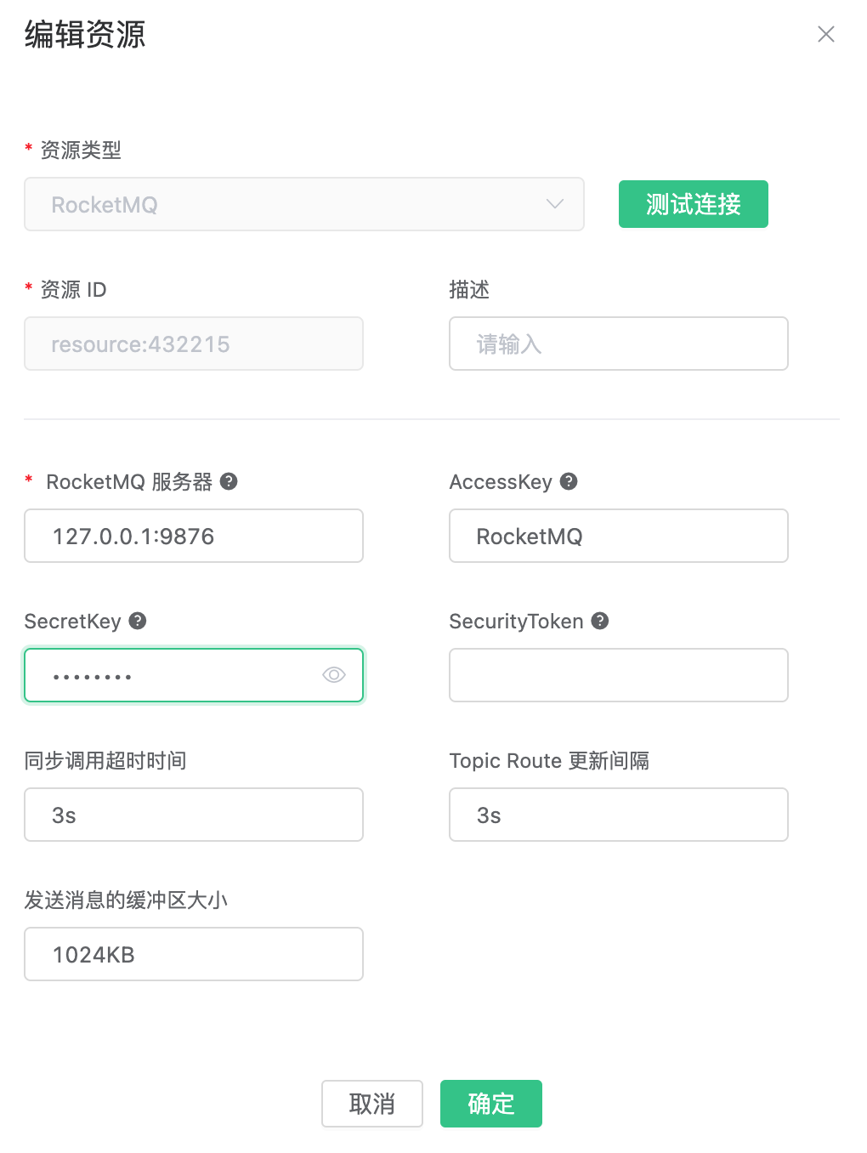This screenshot has height=1153, width=867.
Task: Click help icon beside AccessKey label
Action: 569,481
